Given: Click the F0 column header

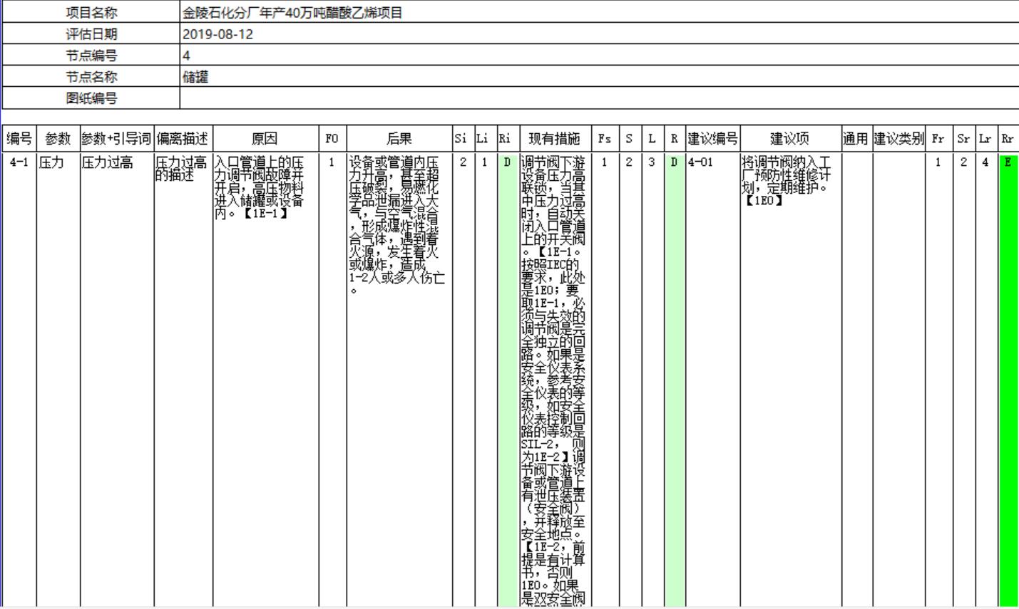Looking at the screenshot, I should (x=332, y=139).
